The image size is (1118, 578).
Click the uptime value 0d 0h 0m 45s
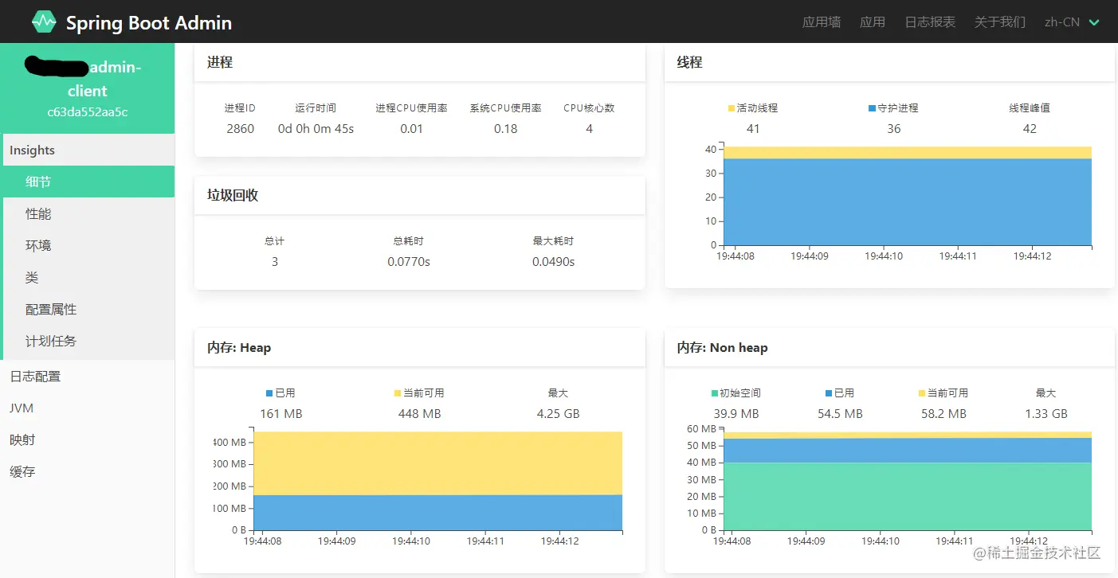coord(316,129)
